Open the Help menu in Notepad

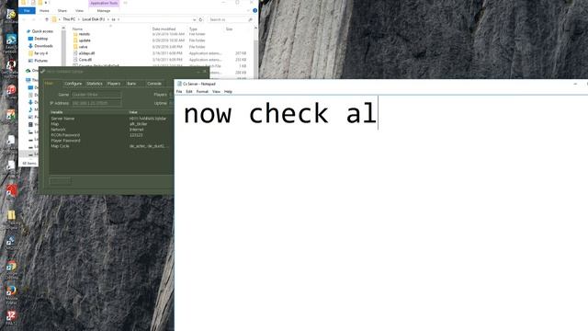[x=228, y=92]
